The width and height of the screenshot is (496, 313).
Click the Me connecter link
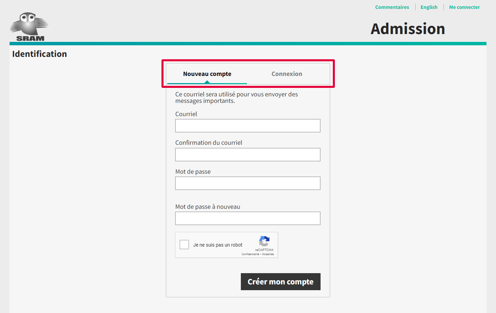pyautogui.click(x=464, y=7)
